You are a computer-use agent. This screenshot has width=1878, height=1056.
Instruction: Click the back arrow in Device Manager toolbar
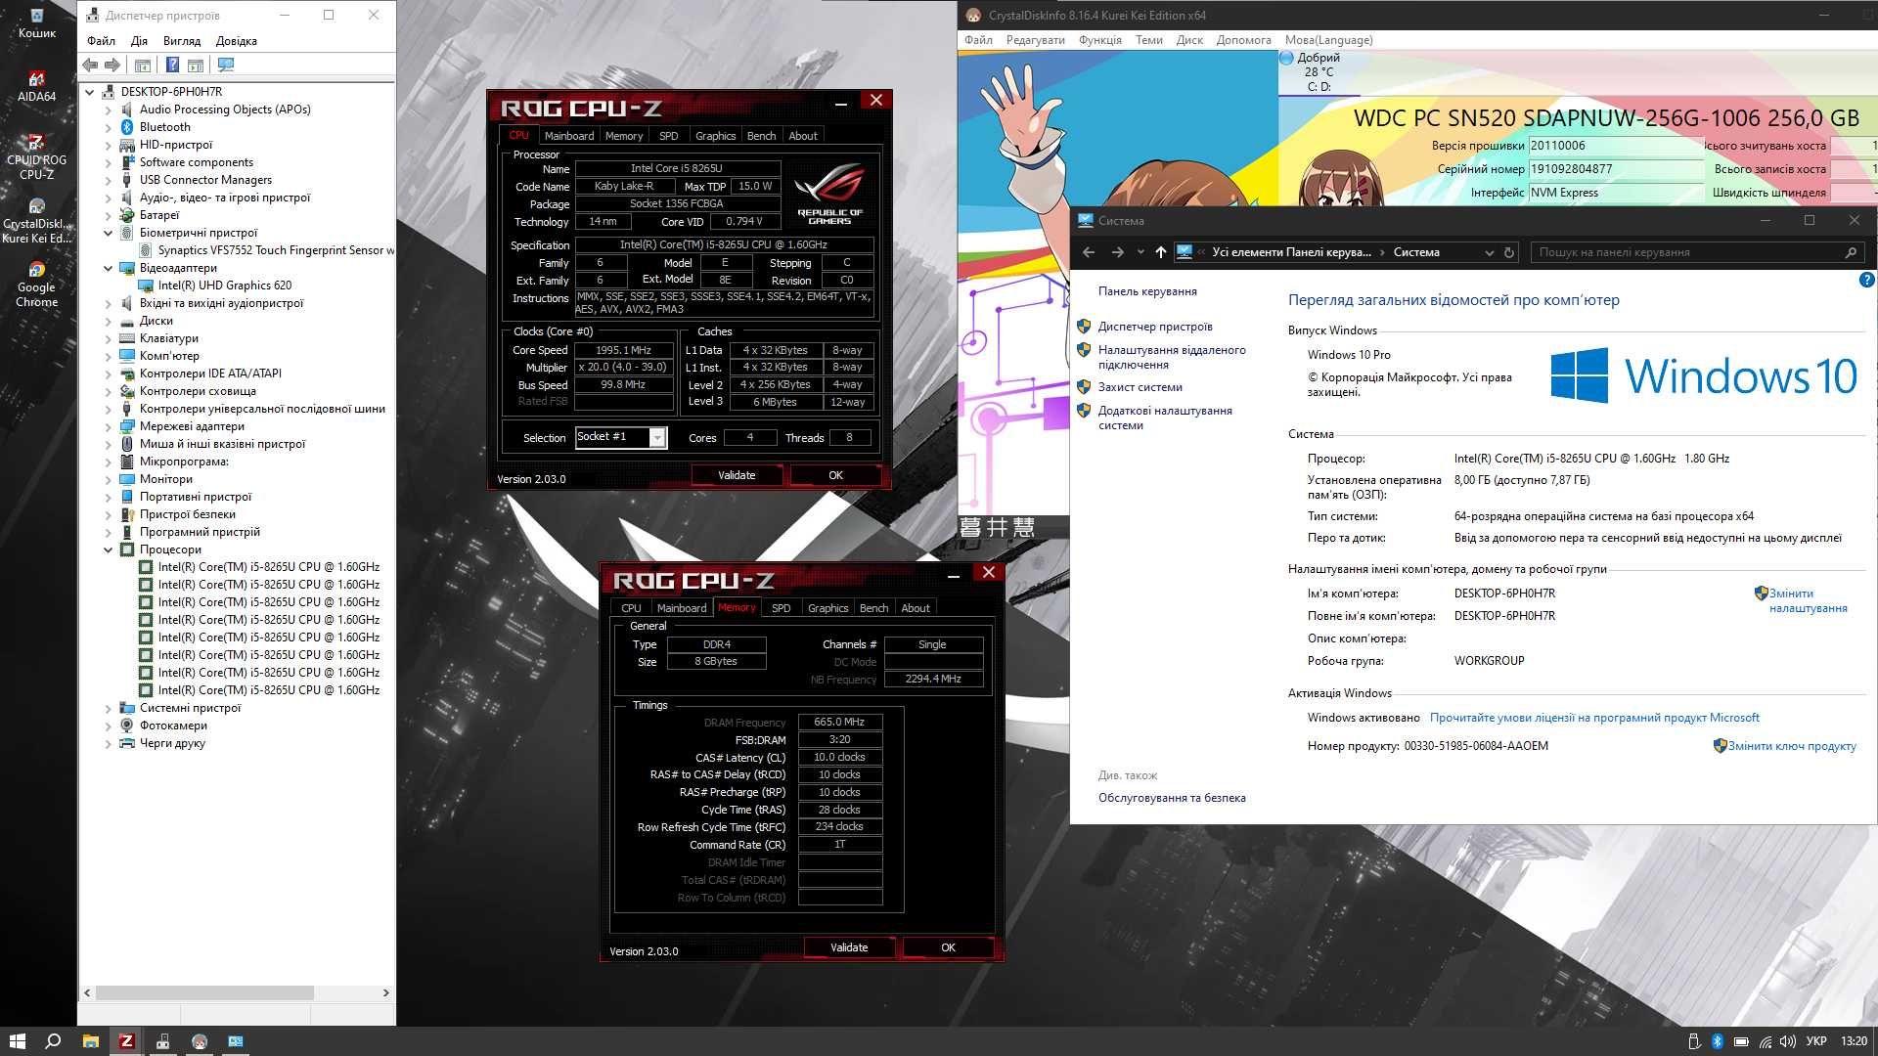click(90, 65)
